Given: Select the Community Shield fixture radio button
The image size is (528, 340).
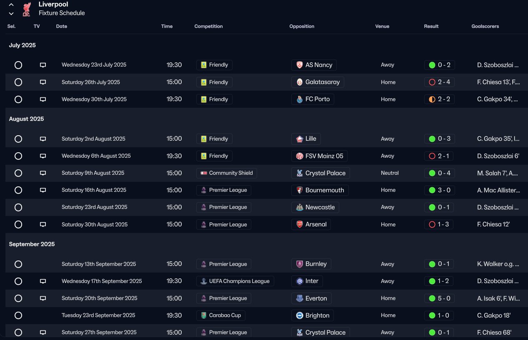Looking at the screenshot, I should point(18,173).
